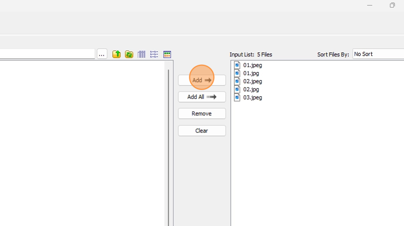
Task: Select 01.jpeg in the input list
Action: click(252, 65)
